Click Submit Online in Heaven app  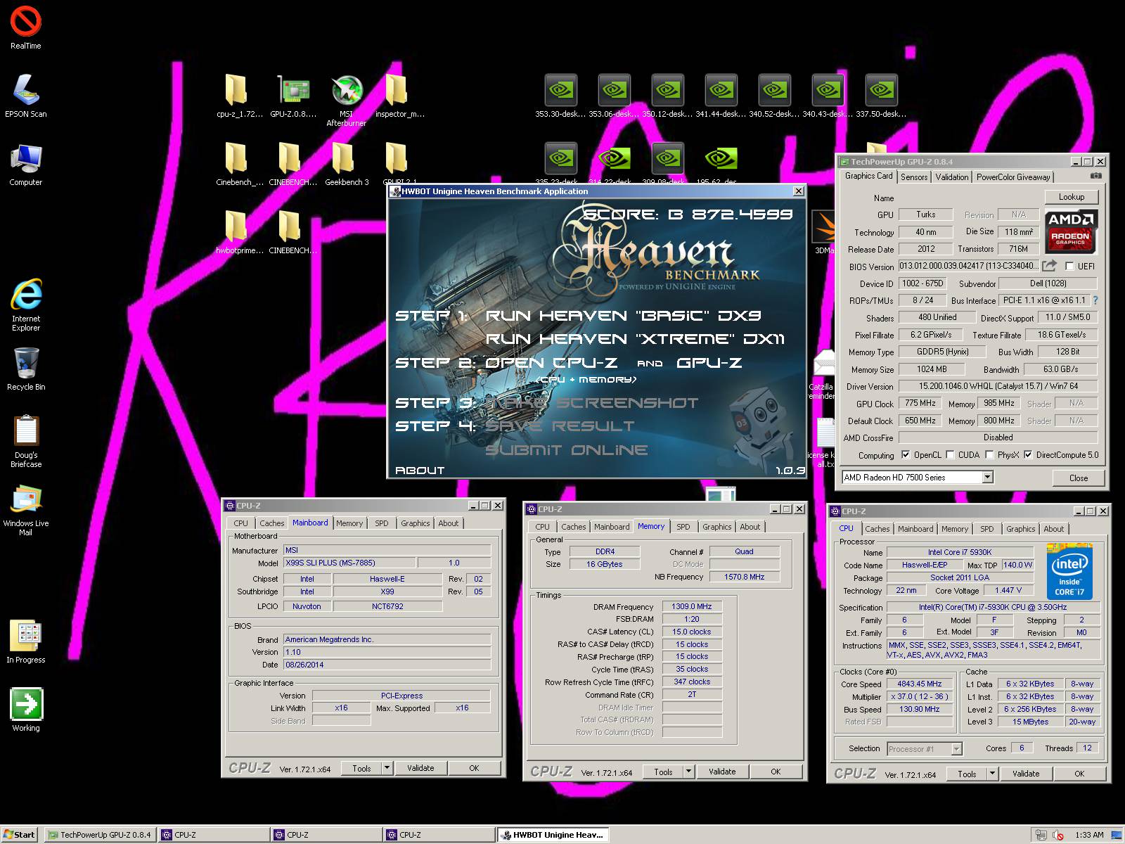tap(567, 450)
